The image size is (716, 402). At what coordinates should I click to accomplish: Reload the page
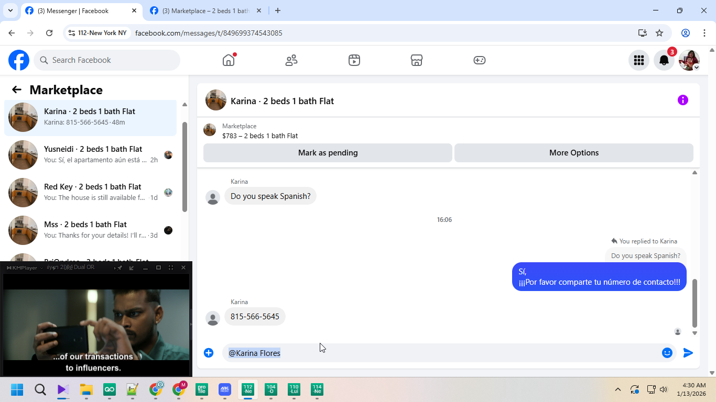(49, 33)
